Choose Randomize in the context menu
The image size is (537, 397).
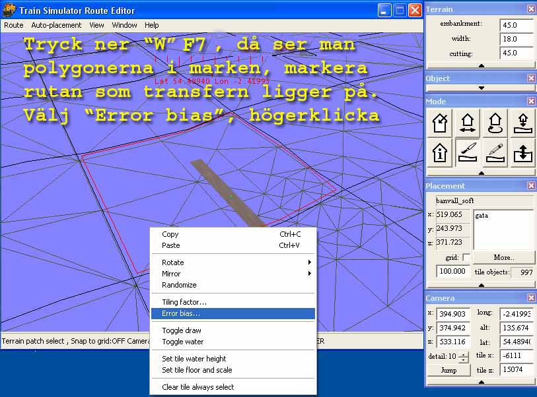tap(233, 285)
